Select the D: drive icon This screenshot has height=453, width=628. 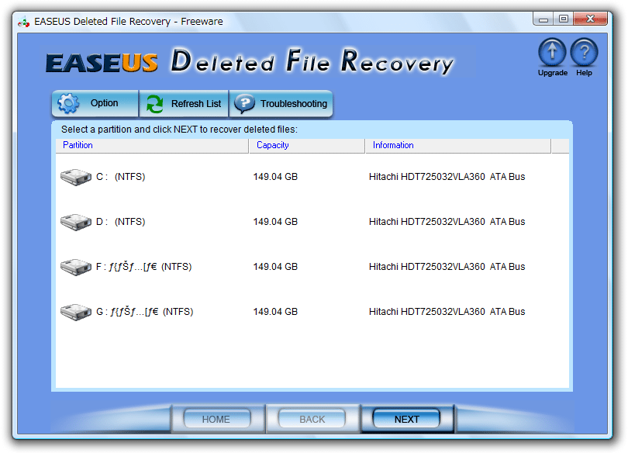(76, 222)
